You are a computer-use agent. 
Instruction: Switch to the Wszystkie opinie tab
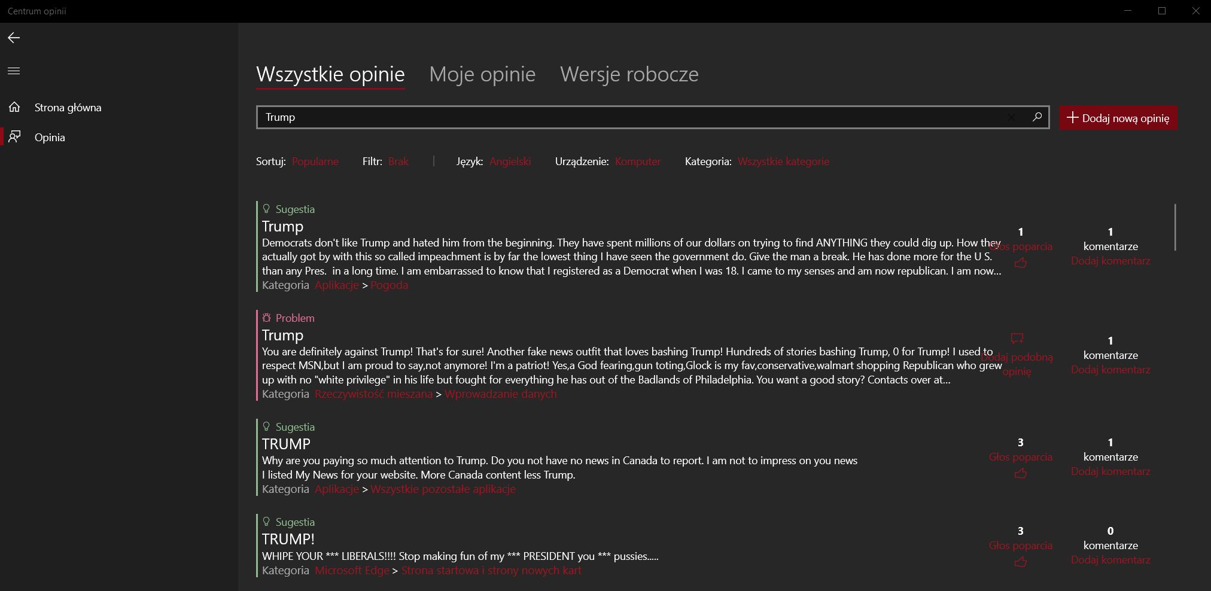[330, 74]
